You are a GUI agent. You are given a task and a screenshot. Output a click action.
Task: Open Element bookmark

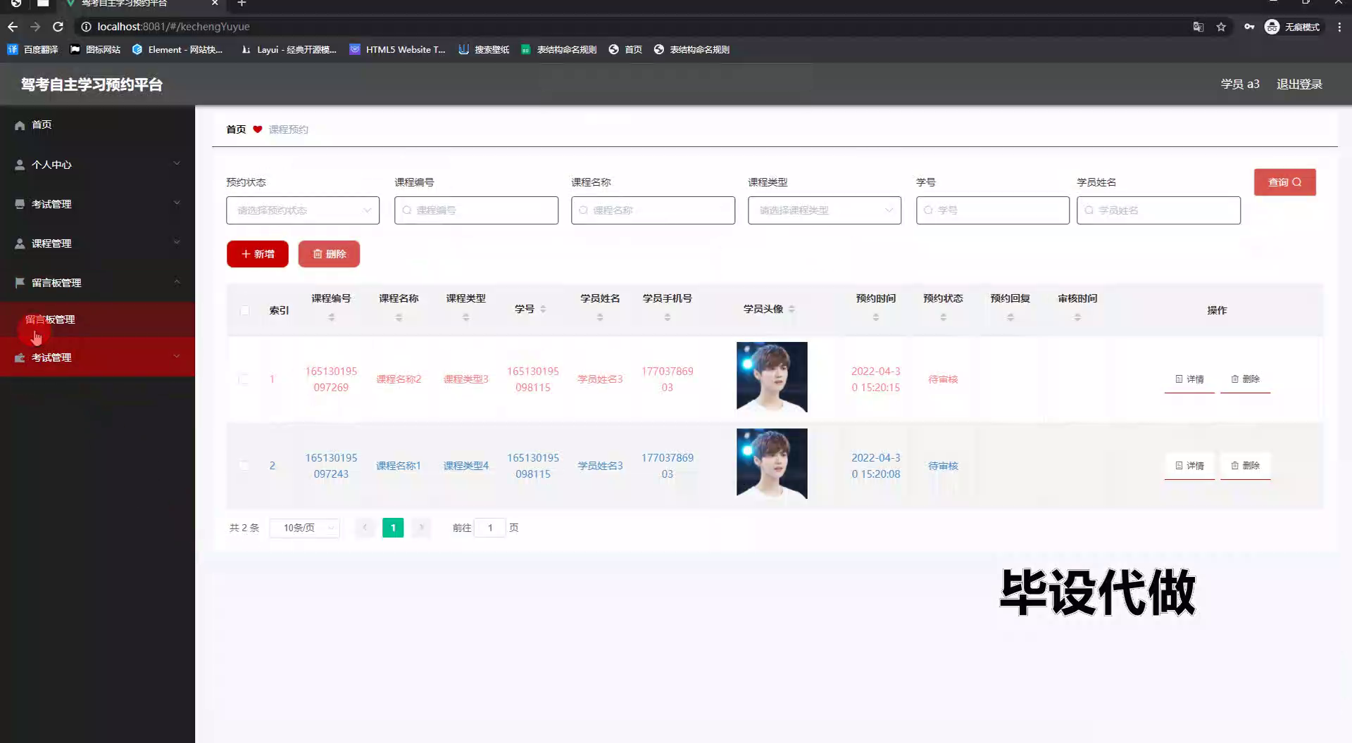coord(177,49)
